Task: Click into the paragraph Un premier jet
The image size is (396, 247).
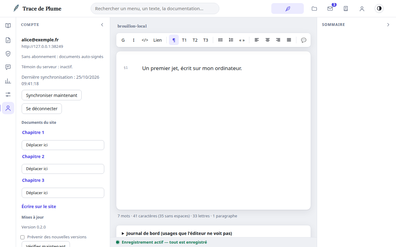Action: (192, 68)
